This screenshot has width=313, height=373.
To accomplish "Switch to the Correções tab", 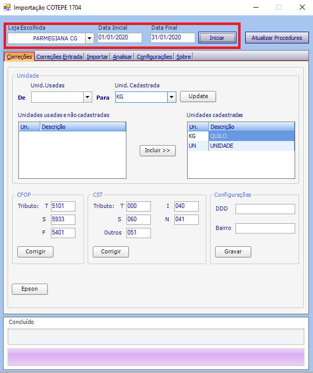I will (19, 57).
